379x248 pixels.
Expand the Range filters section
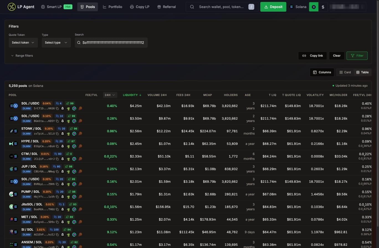point(22,56)
